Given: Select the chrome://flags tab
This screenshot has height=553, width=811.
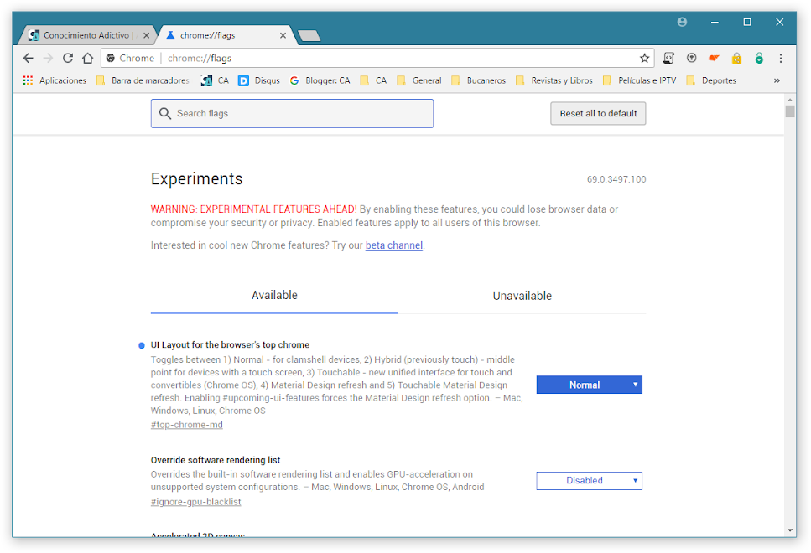Looking at the screenshot, I should coord(226,35).
